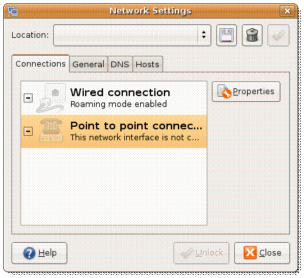The width and height of the screenshot is (304, 278).
Task: Delete location using the trash can icon
Action: pos(252,35)
